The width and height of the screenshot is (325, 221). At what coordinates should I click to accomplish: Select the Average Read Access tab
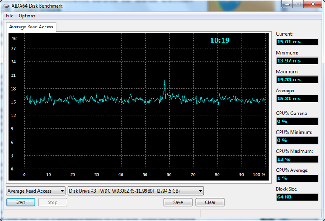[31, 27]
